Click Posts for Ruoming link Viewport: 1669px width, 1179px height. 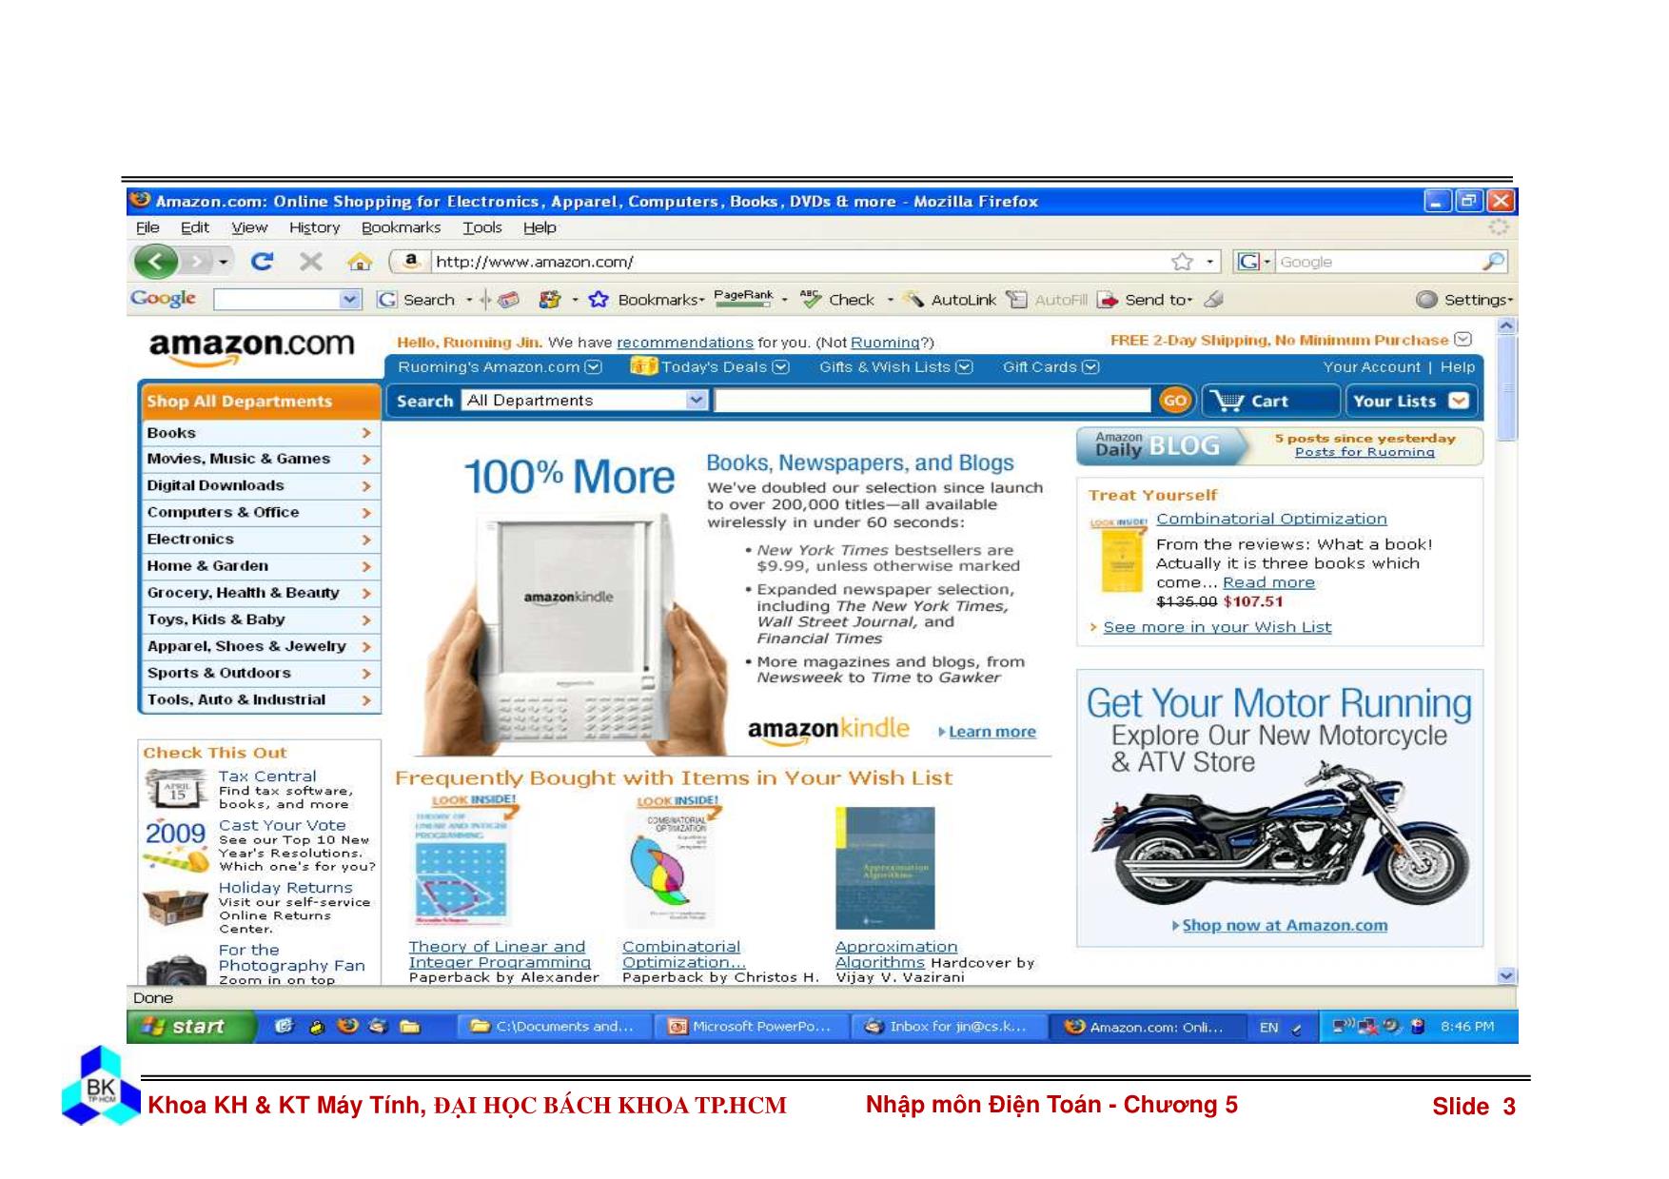coord(1365,452)
